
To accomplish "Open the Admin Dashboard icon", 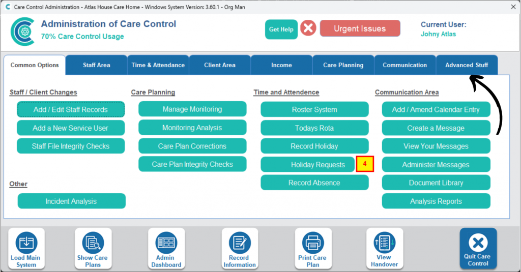I will click(x=166, y=249).
